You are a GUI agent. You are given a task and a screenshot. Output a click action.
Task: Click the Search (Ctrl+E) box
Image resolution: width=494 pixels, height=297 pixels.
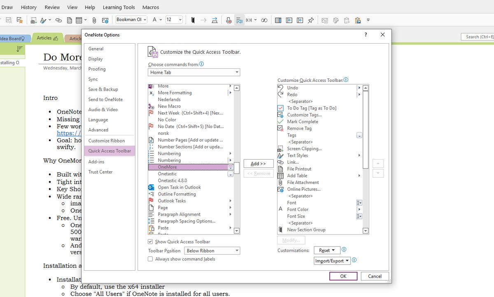[478, 37]
